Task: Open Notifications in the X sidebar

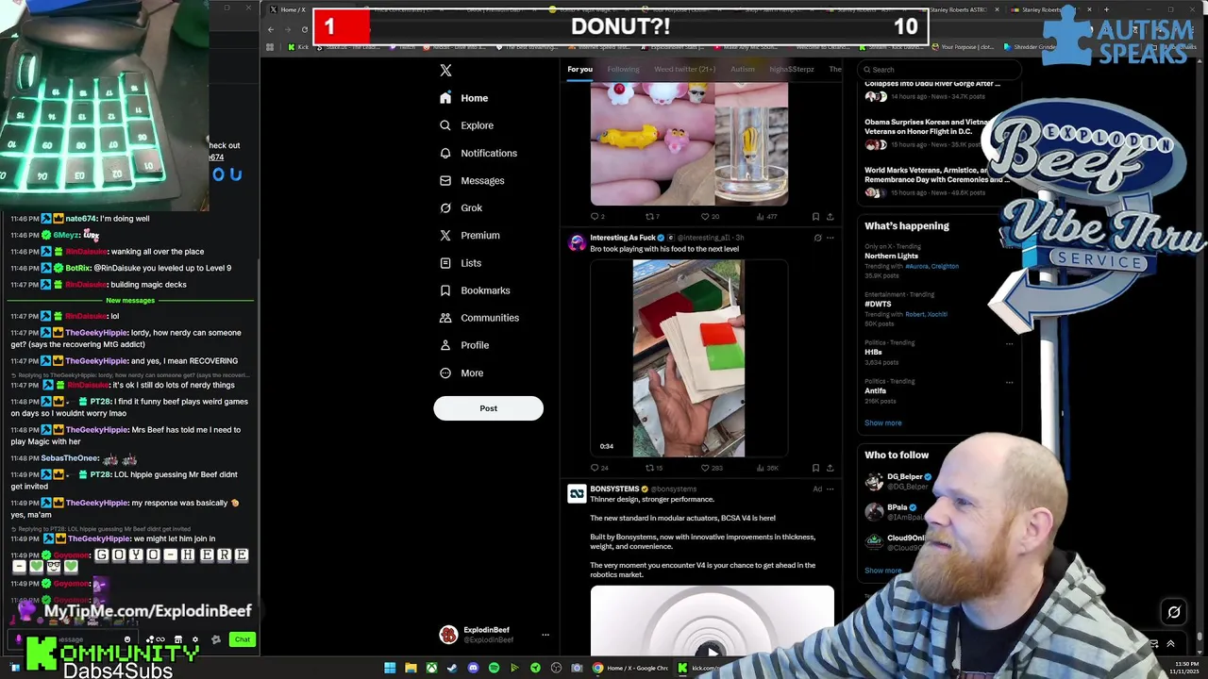Action: click(478, 153)
